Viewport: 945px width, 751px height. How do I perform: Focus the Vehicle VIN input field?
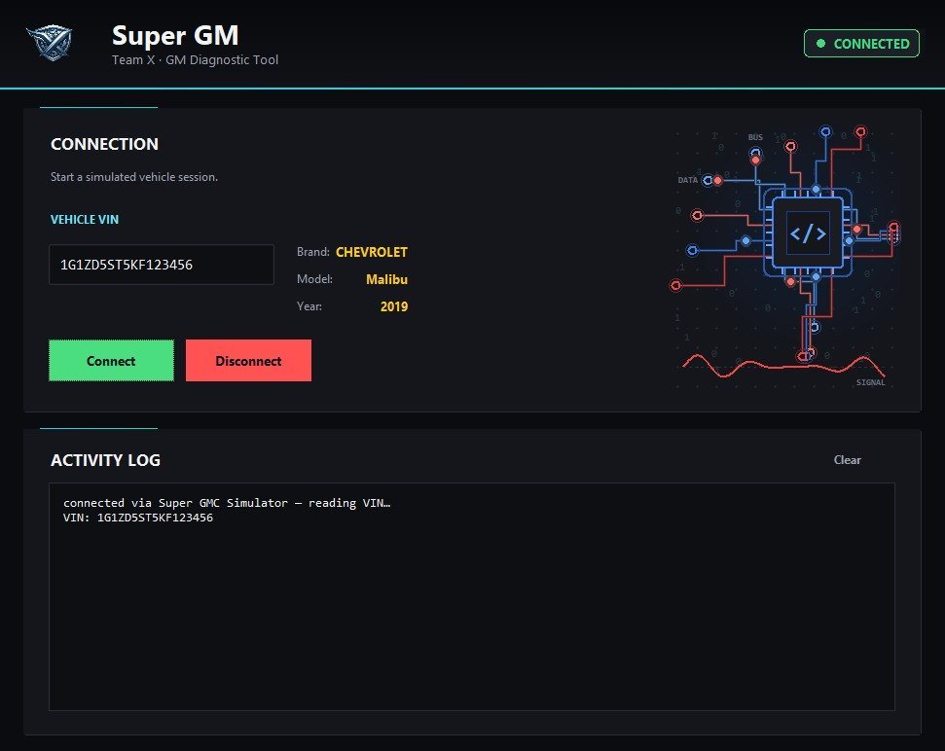(x=162, y=265)
